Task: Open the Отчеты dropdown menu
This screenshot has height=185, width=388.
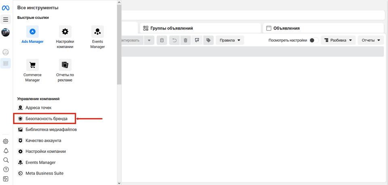Action: (x=371, y=40)
